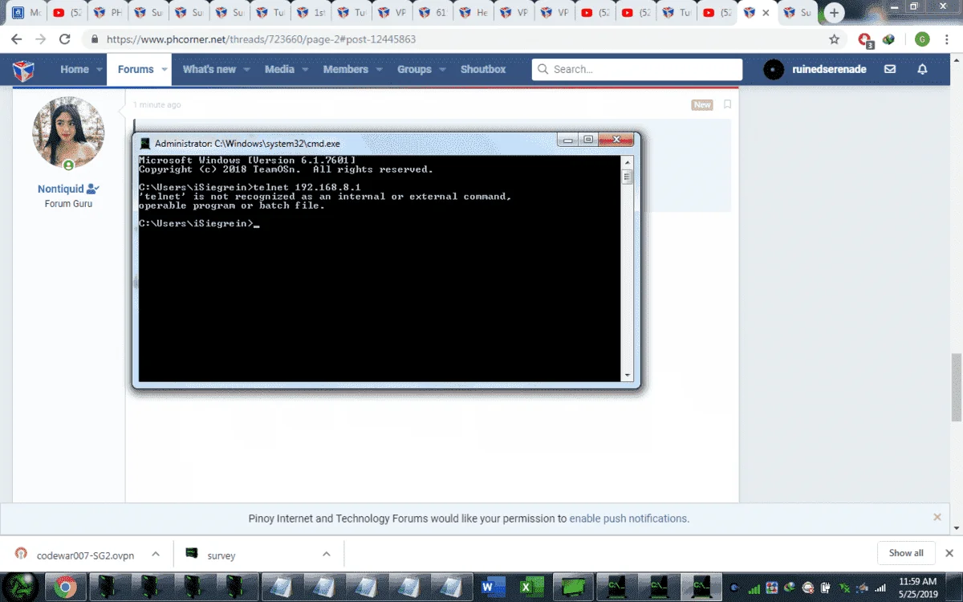Click the '1 minute ago' post timestamp
This screenshot has width=963, height=602.
(156, 105)
